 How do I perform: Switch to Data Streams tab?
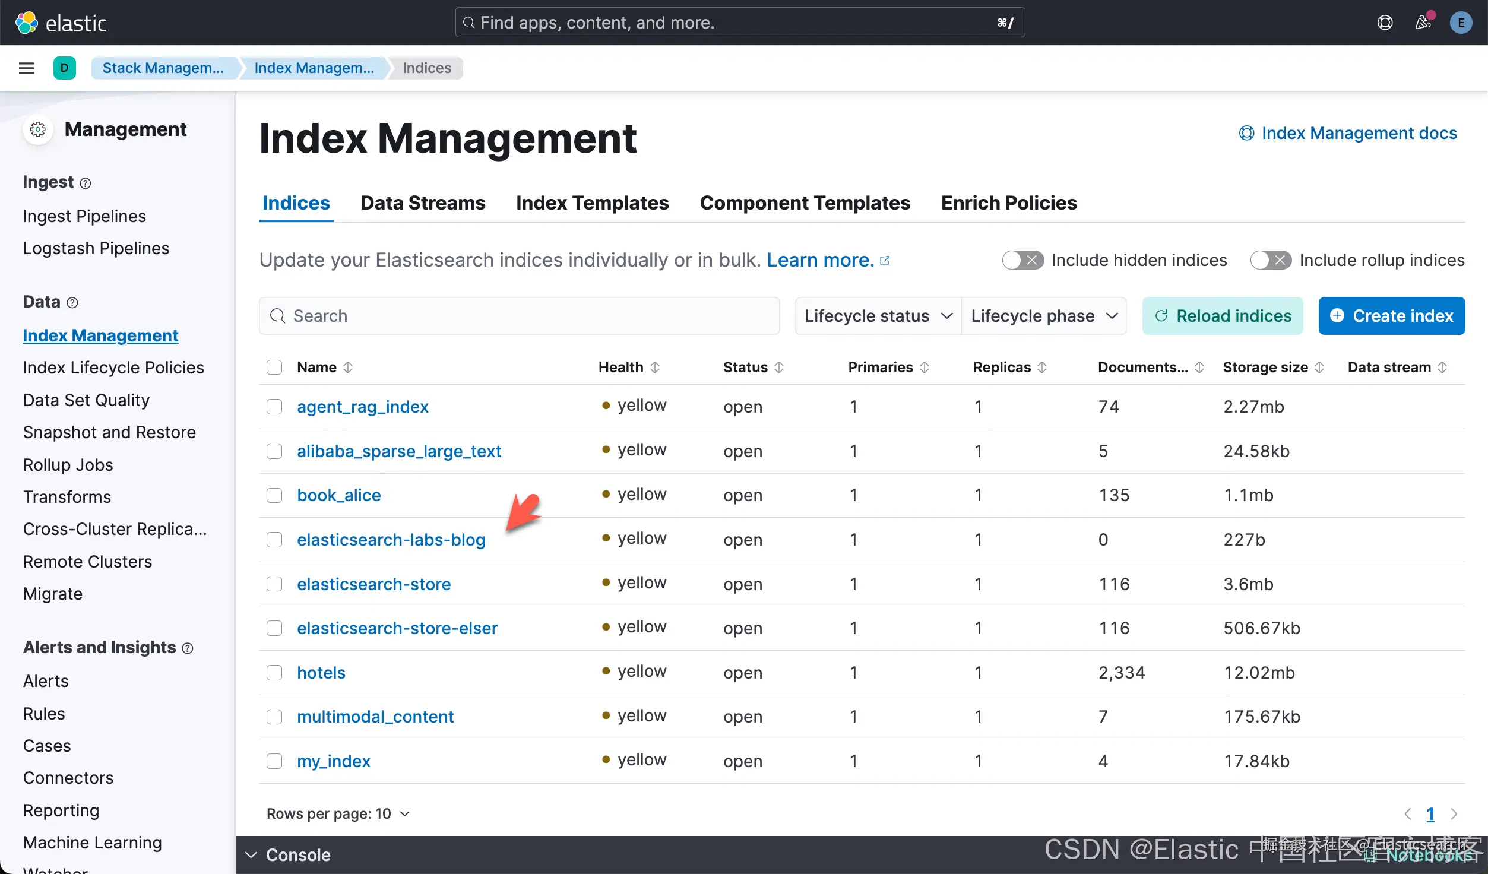tap(423, 203)
